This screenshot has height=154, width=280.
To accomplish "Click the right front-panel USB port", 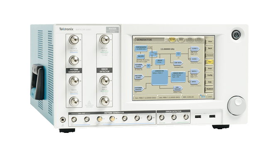I will (212, 116).
